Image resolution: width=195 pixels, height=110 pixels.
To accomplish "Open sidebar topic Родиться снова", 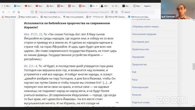I will [x=141, y=103].
